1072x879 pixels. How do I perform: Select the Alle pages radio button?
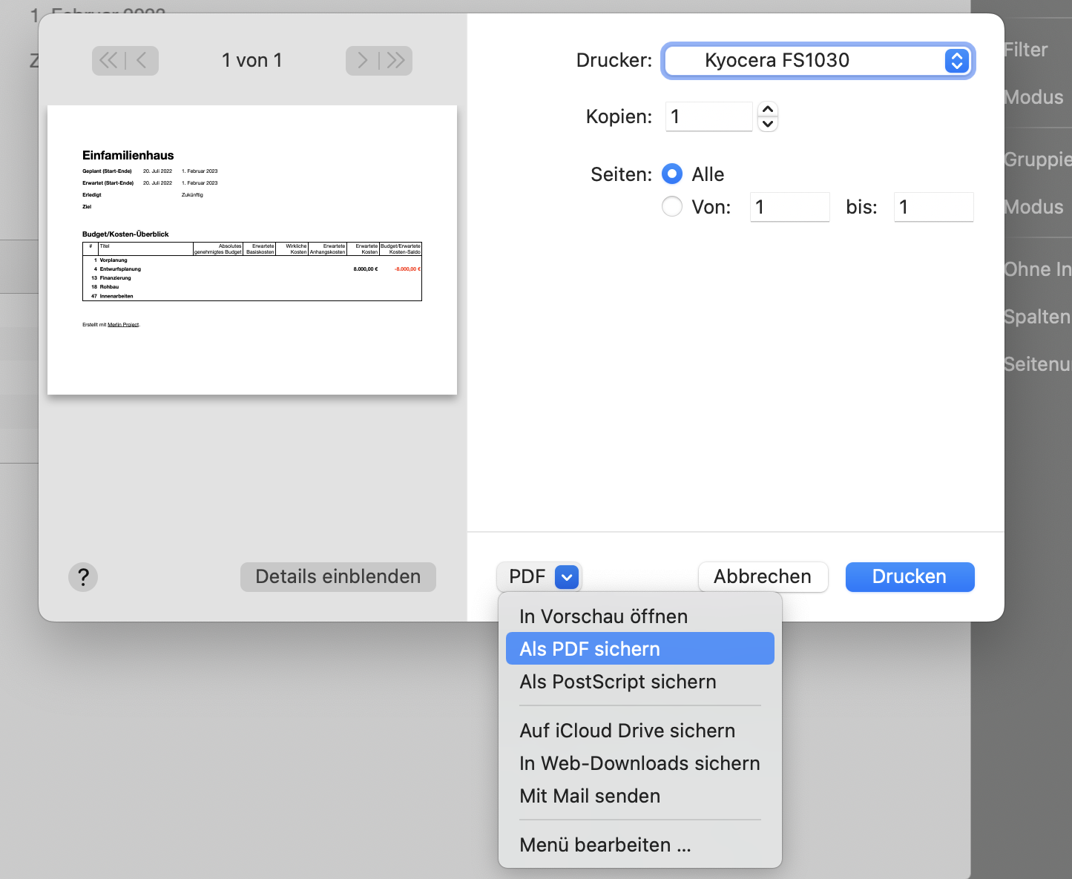point(671,174)
